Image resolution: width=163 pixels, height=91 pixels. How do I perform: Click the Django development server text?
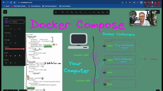click(x=124, y=47)
